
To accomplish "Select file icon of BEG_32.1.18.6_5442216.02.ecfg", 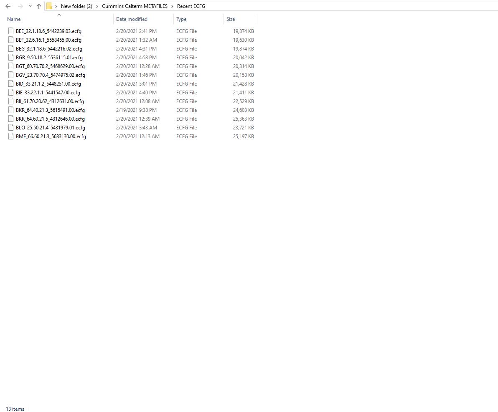I will [11, 48].
